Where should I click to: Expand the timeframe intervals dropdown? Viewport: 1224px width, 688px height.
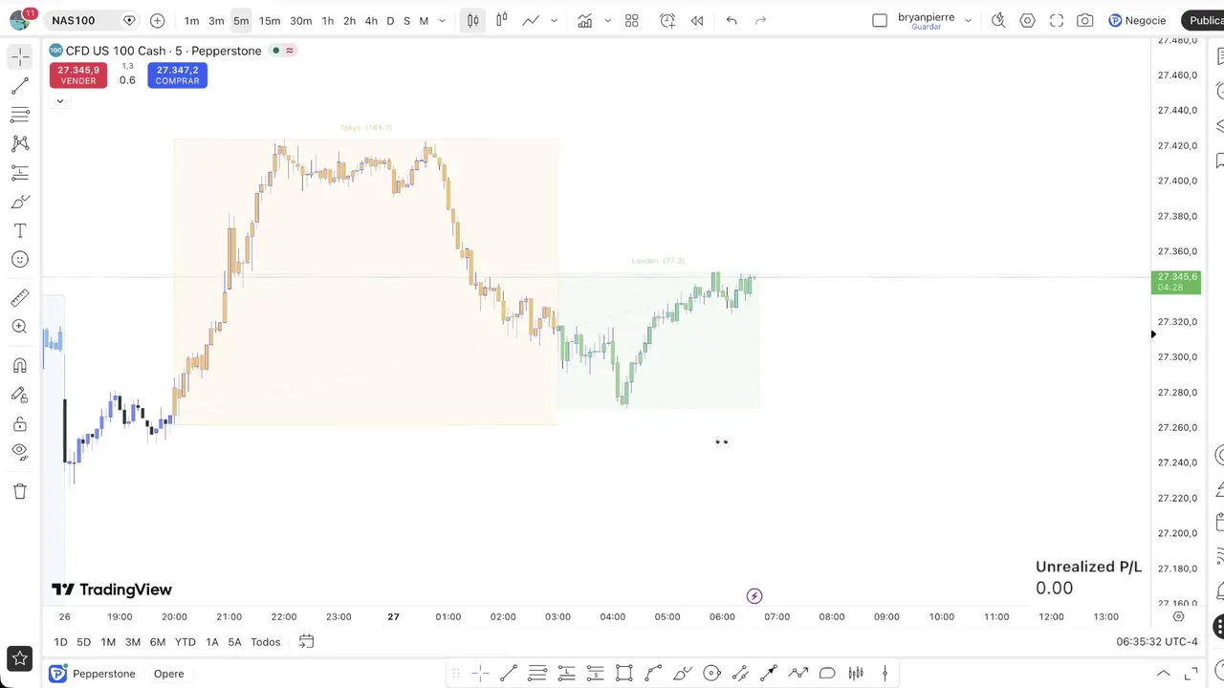(442, 20)
